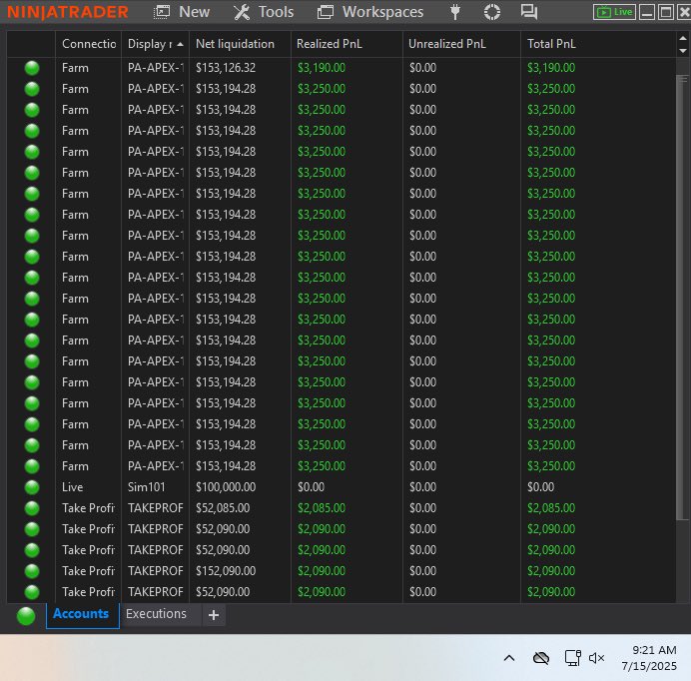This screenshot has height=681, width=691.
Task: Click the grid scroll up arrow
Action: click(683, 38)
